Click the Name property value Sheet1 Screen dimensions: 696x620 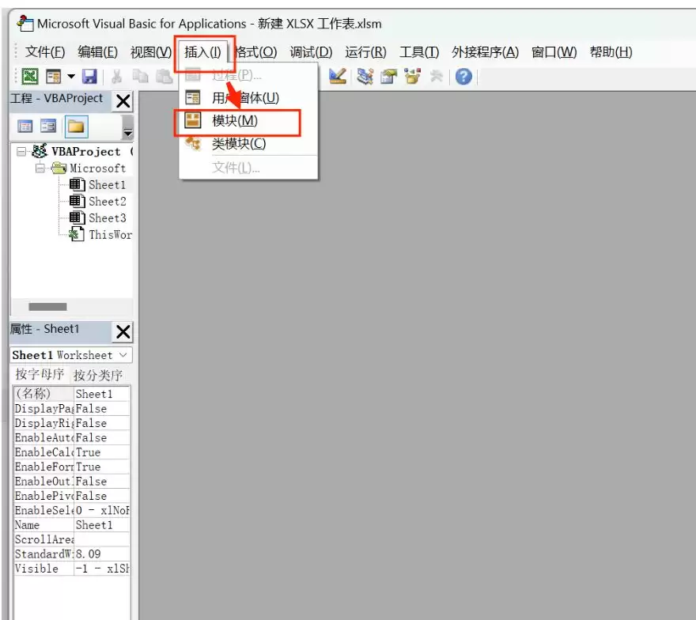click(x=102, y=525)
